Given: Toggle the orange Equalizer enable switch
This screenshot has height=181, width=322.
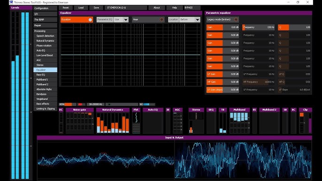Looking at the screenshot, I should coord(77,20).
